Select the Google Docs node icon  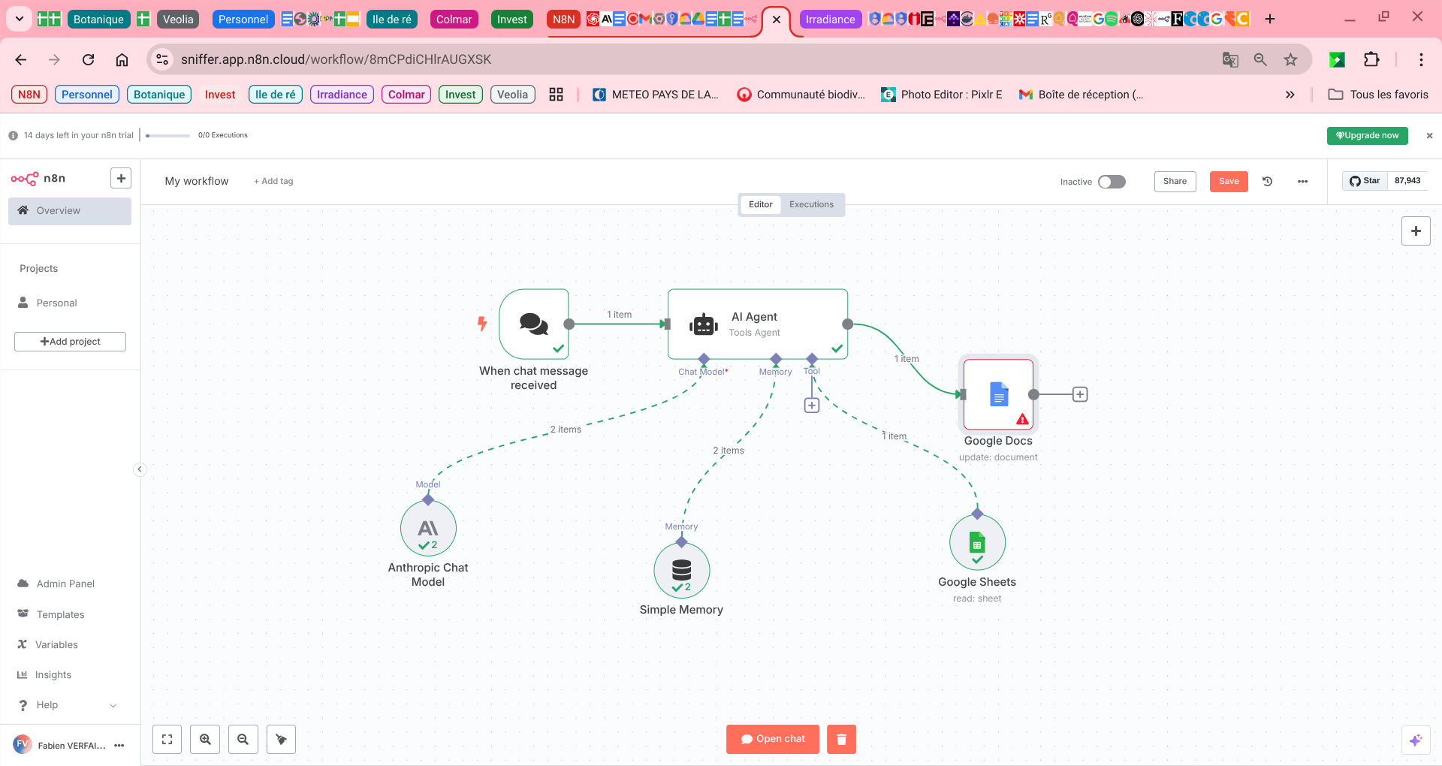(998, 394)
